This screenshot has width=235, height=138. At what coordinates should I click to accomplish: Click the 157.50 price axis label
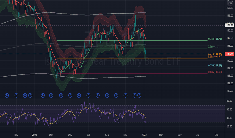coord(230,8)
